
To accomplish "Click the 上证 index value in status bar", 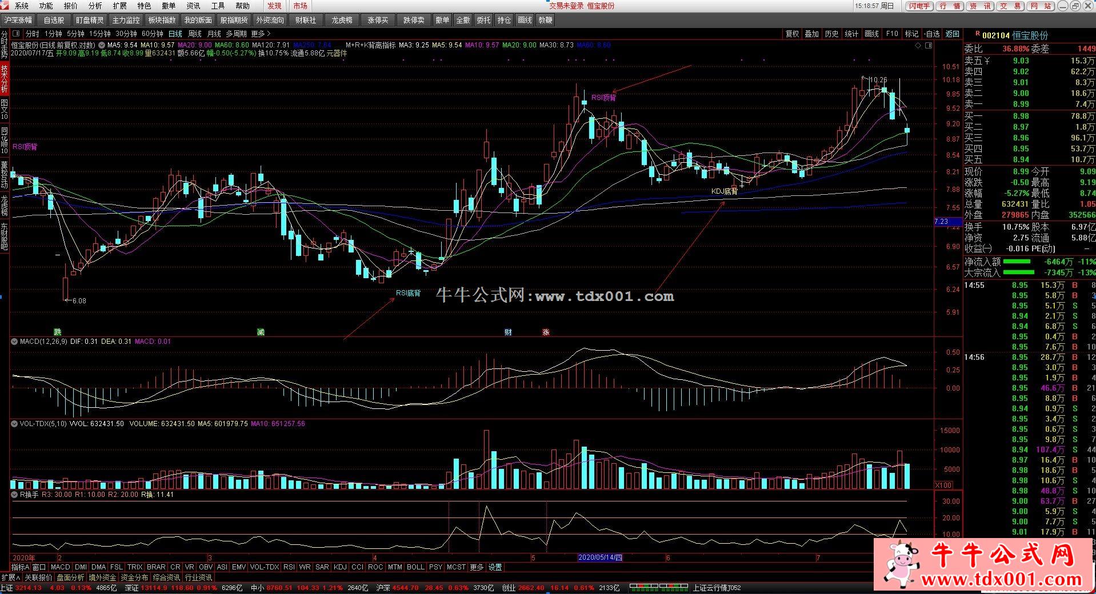I will coord(28,588).
